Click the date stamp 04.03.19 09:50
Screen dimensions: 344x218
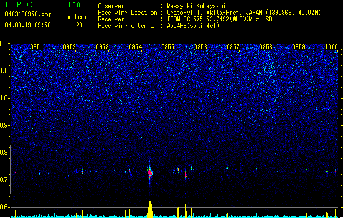(28, 25)
